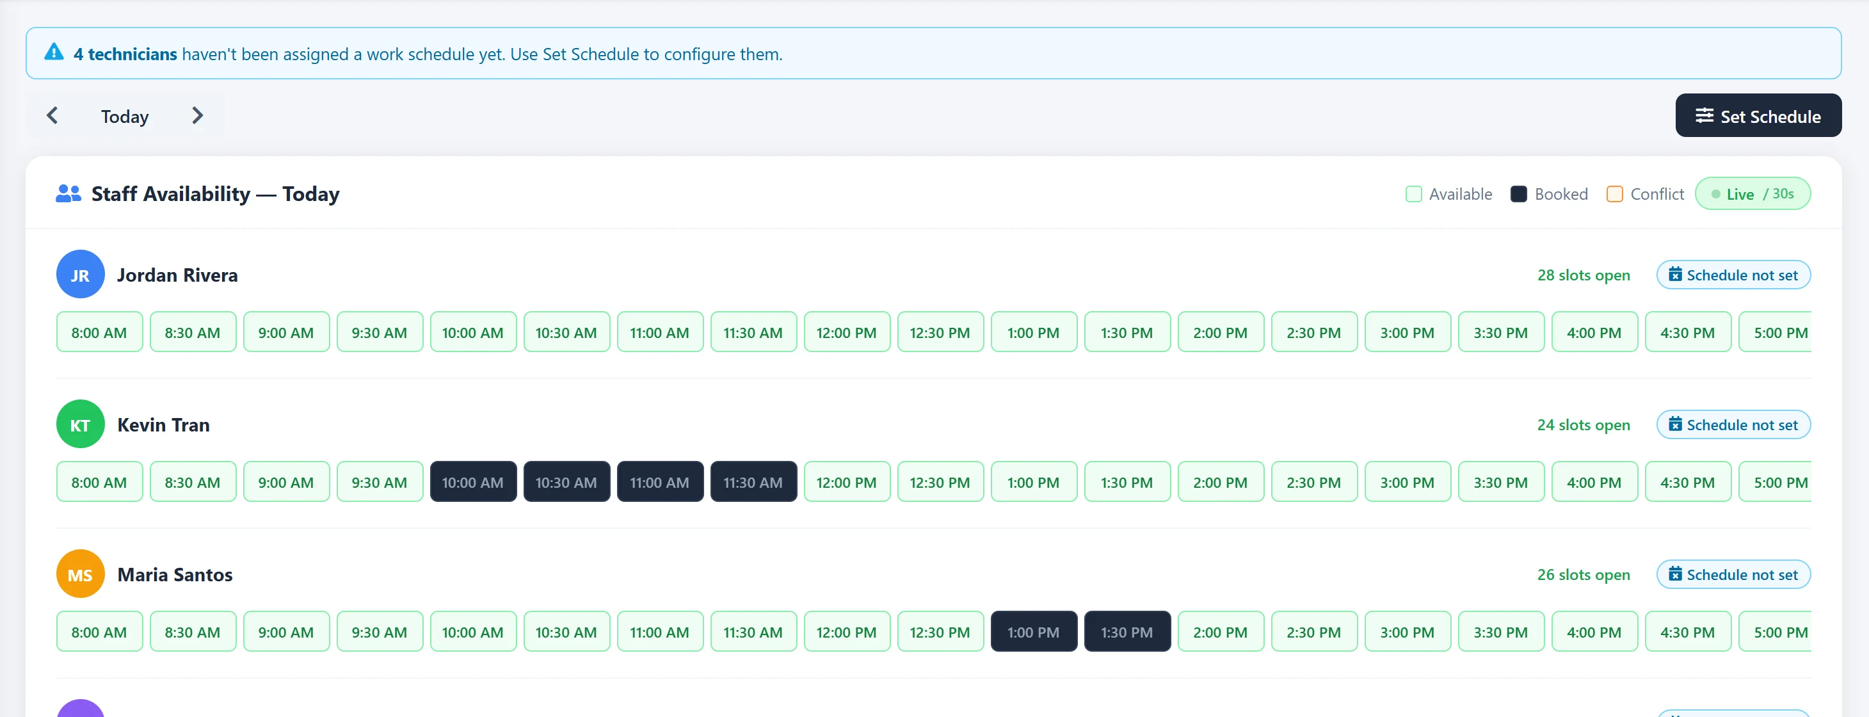Select Jordan Rivera's 12:00 PM slot

pos(847,332)
